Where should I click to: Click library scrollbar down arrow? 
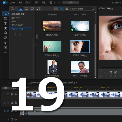point(95,78)
